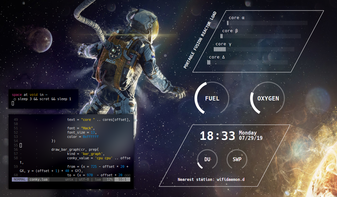Click the core Δ load bar
The image size is (337, 197).
click(x=247, y=62)
